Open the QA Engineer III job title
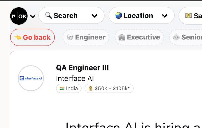202x128 pixels. click(82, 68)
